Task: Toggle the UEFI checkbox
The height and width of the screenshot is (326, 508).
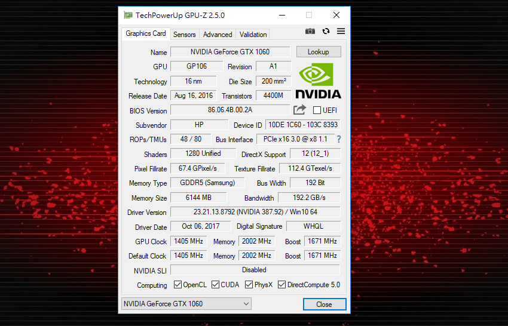Action: [317, 110]
